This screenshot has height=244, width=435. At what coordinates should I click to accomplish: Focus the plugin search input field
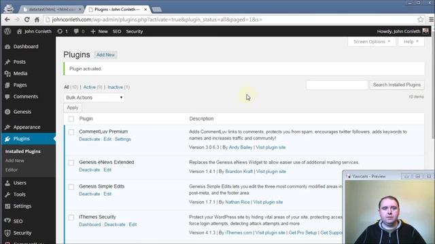coord(337,85)
